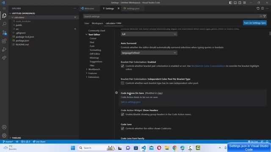This screenshot has height=152, width=271.
Task: Expand the Extensions settings section
Action: click(86, 77)
